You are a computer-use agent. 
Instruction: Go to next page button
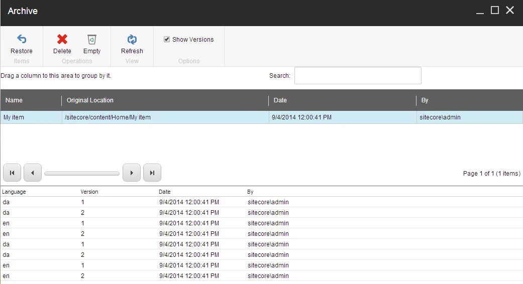coord(132,173)
